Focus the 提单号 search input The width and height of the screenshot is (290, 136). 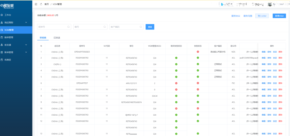click(x=54, y=27)
